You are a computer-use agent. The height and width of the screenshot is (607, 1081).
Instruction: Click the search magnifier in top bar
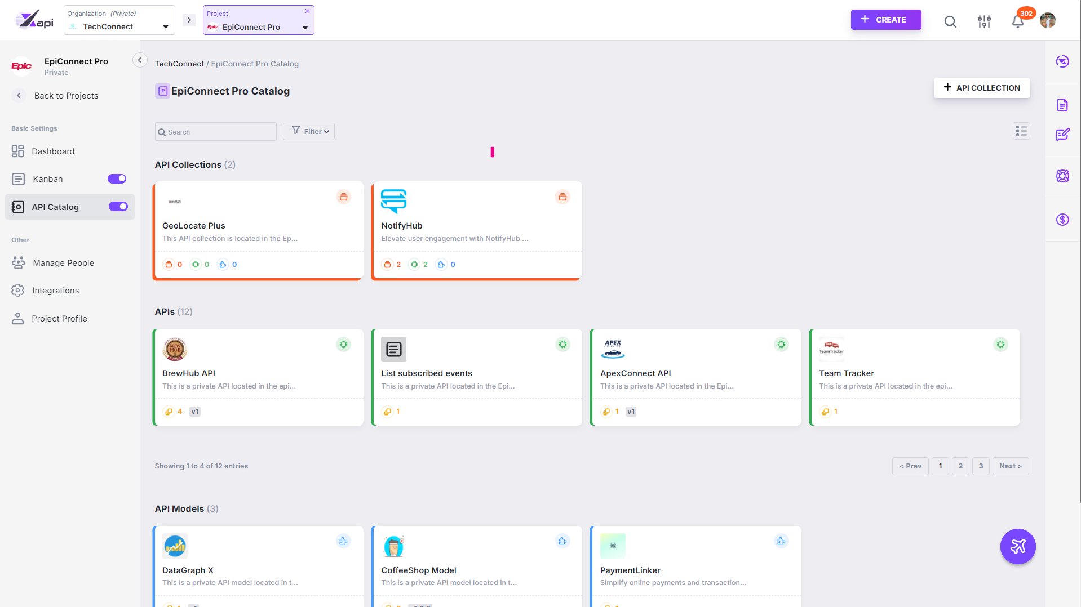click(950, 21)
